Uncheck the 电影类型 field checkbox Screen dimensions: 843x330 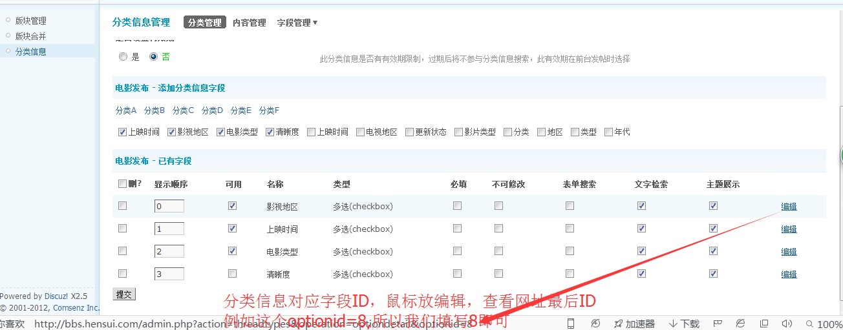(x=220, y=132)
